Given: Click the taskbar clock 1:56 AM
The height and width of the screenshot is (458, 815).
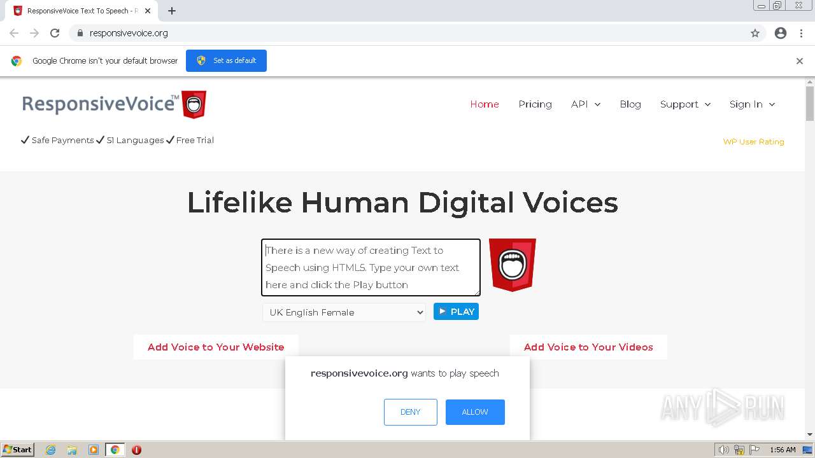Looking at the screenshot, I should [783, 450].
